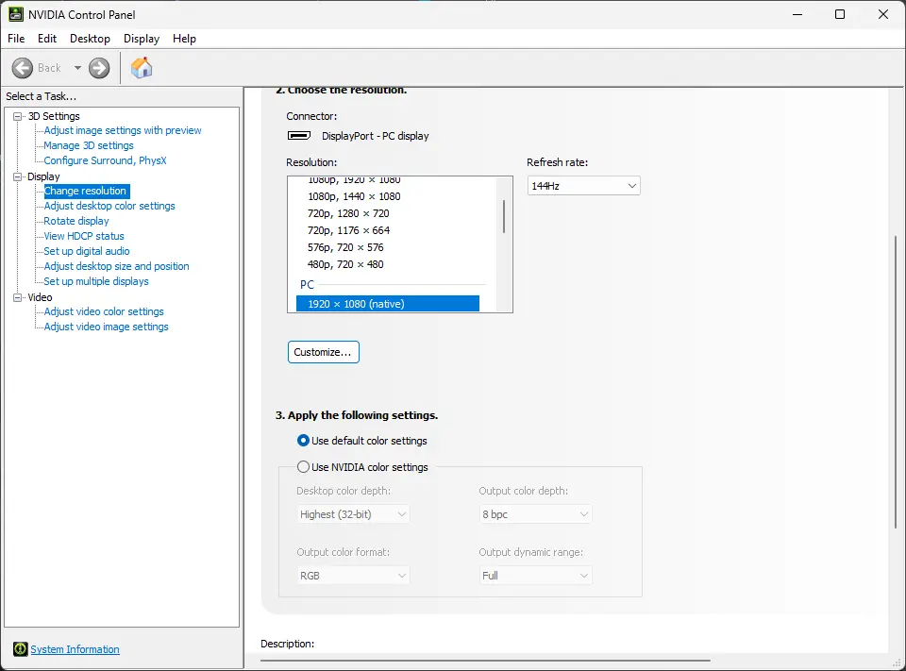Image resolution: width=906 pixels, height=671 pixels.
Task: Select 1920 × 1080 (native) resolution
Action: [x=388, y=304]
